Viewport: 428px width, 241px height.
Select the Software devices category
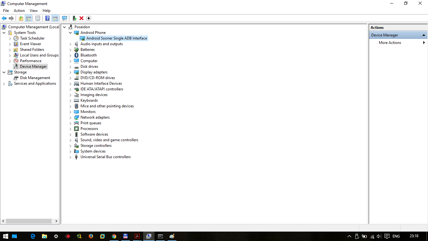point(94,134)
